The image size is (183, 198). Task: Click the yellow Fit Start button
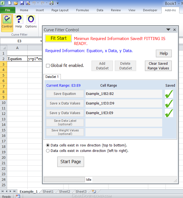click(58, 38)
